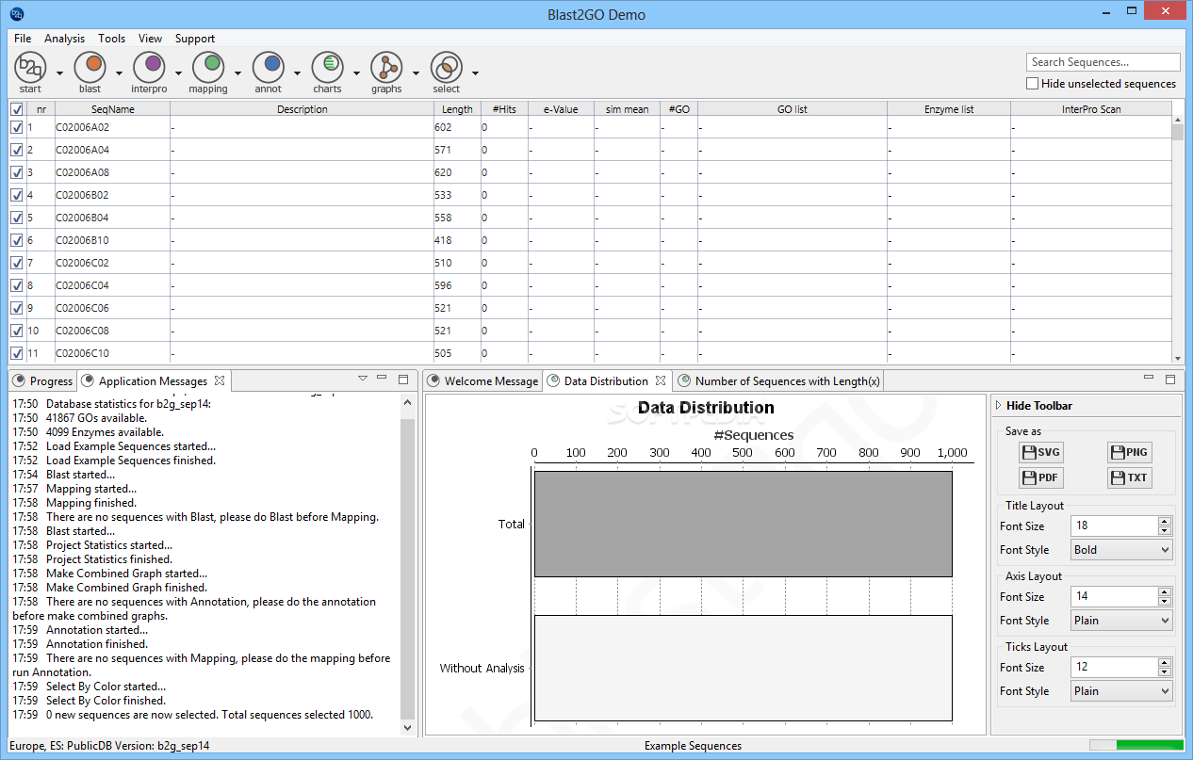Maximize the chart panel

coord(1170,379)
